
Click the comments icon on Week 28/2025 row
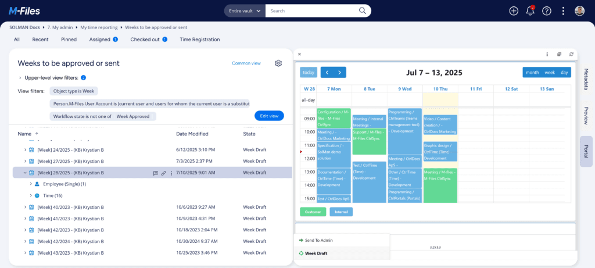pos(155,173)
